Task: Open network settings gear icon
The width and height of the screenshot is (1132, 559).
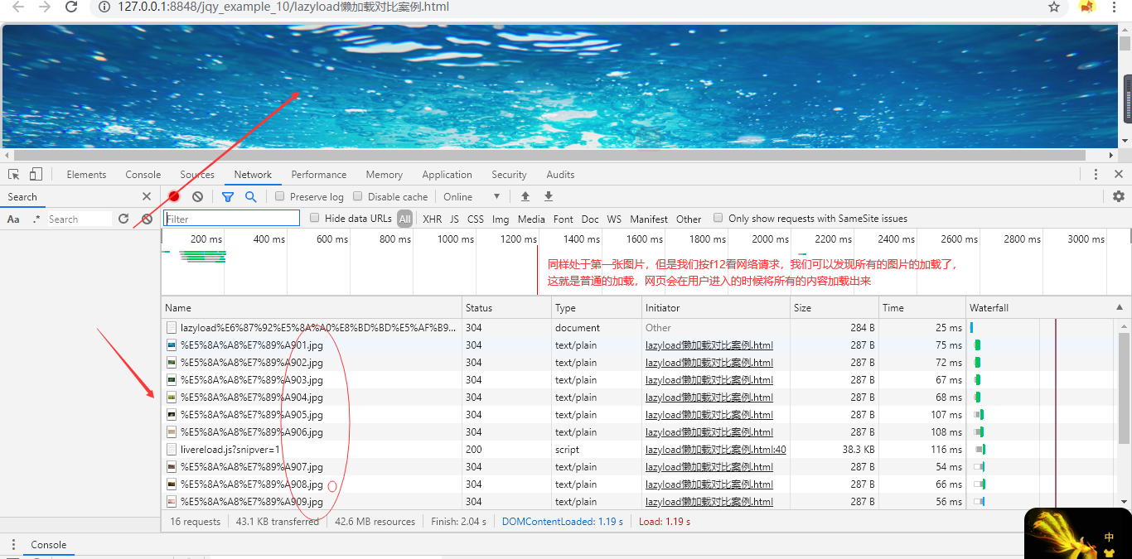Action: coord(1119,197)
